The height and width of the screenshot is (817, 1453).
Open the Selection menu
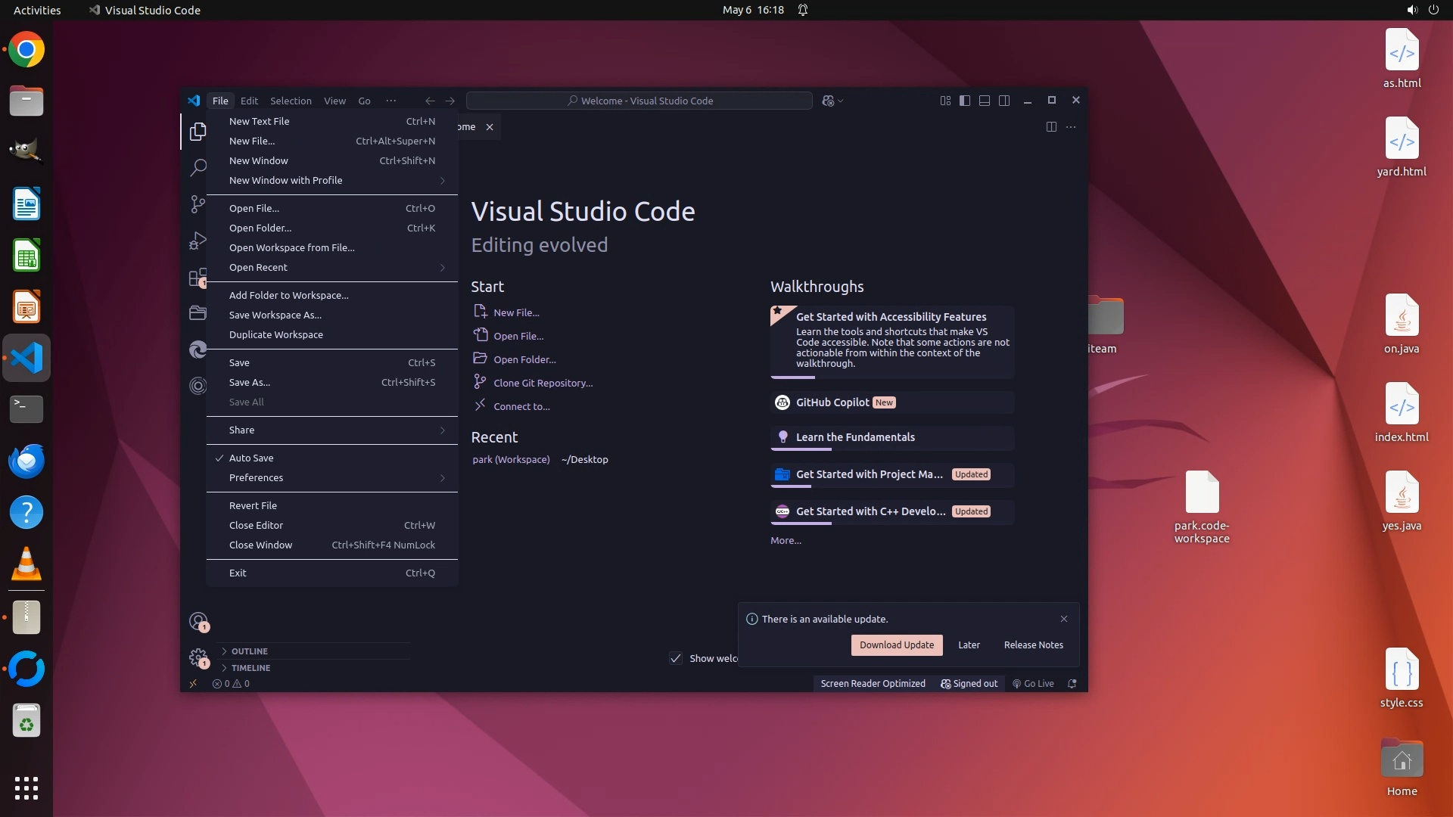coord(291,101)
